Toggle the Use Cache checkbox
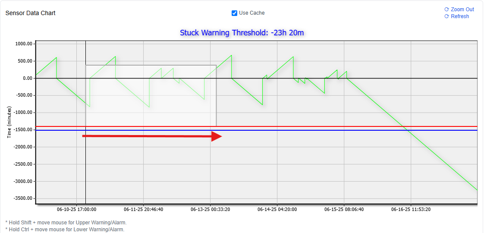This screenshot has height=233, width=484. 235,13
